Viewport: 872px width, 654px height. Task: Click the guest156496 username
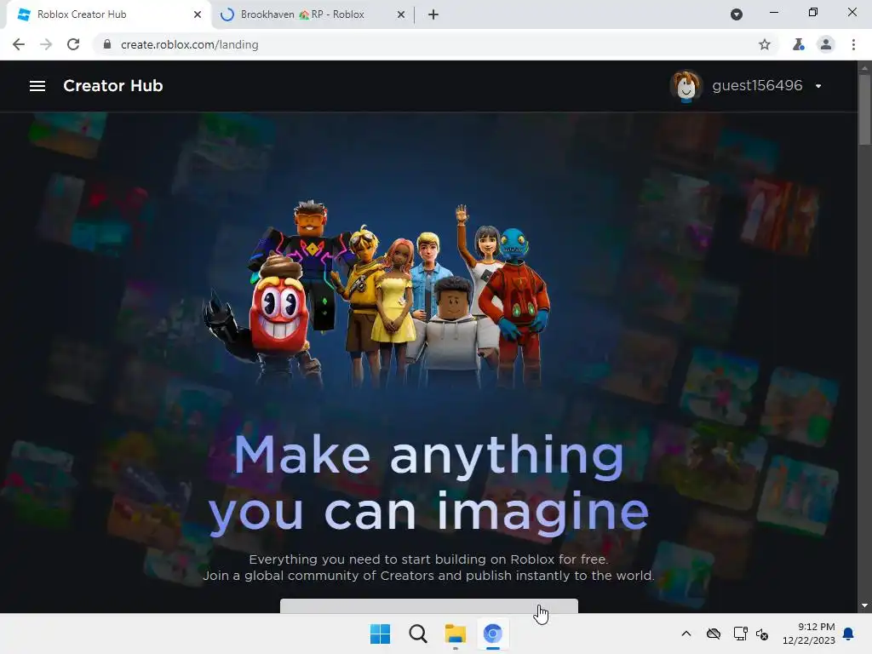point(757,86)
